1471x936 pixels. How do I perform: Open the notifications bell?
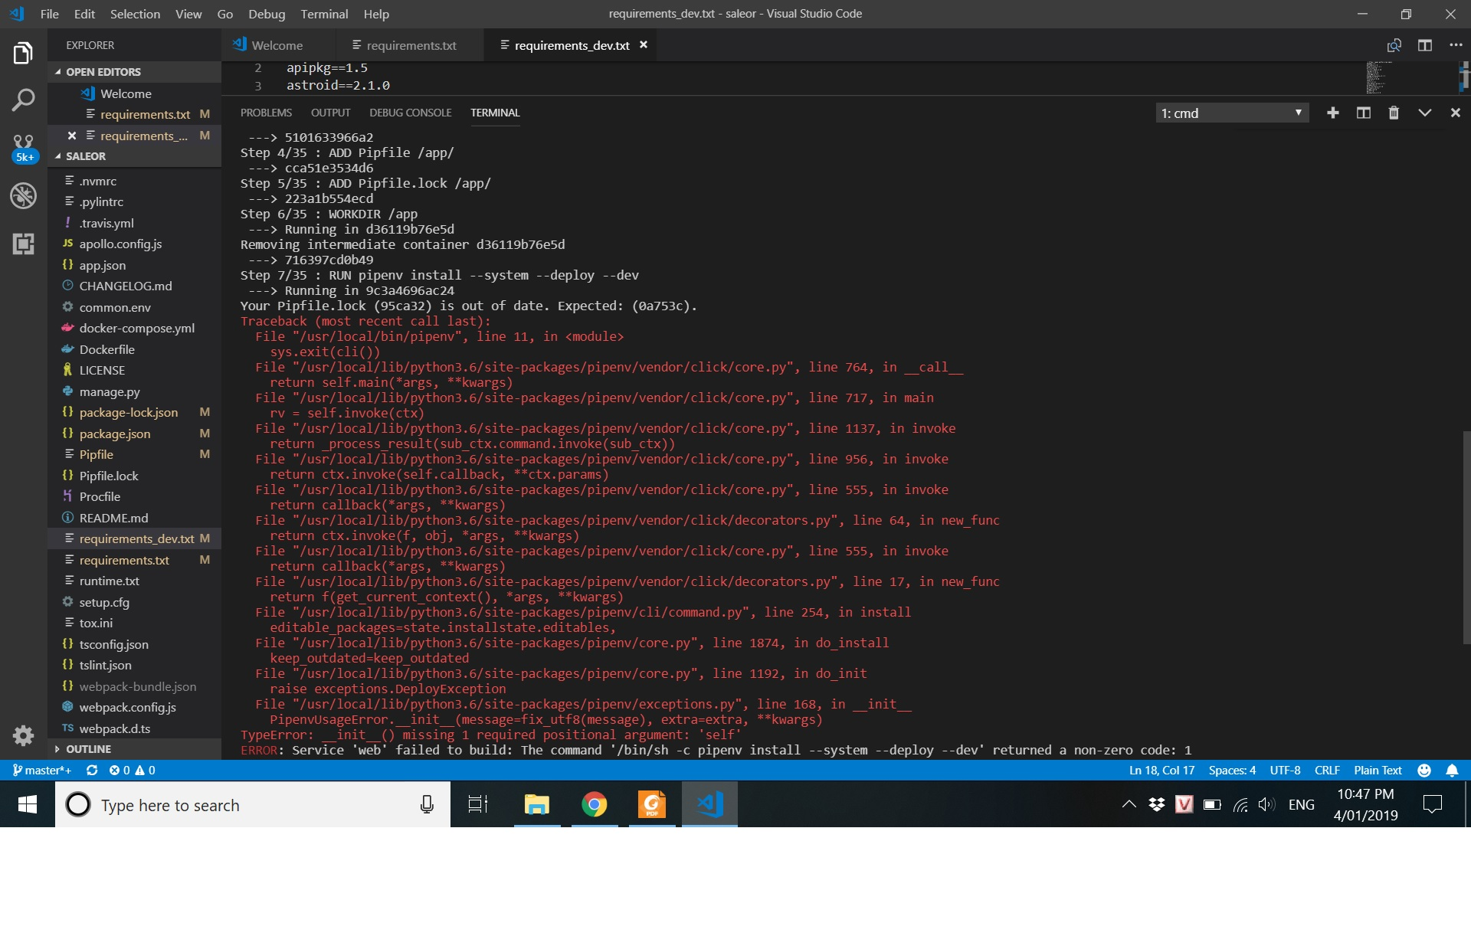pos(1453,770)
